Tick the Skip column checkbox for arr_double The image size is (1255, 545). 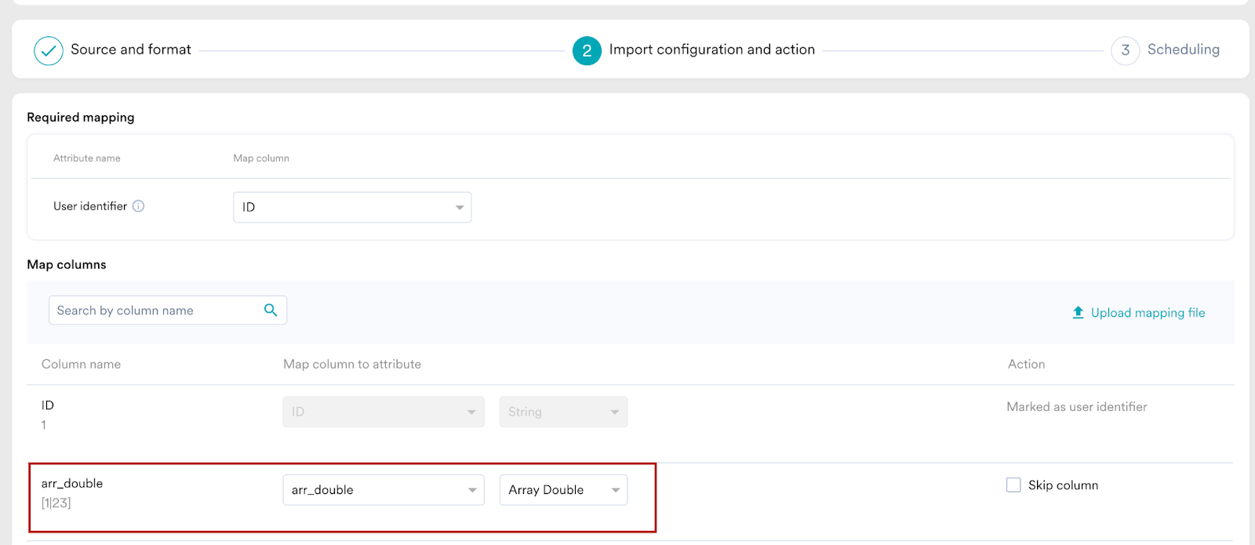click(1013, 485)
